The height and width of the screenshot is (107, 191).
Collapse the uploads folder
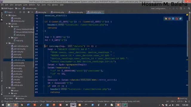click(x=7, y=24)
